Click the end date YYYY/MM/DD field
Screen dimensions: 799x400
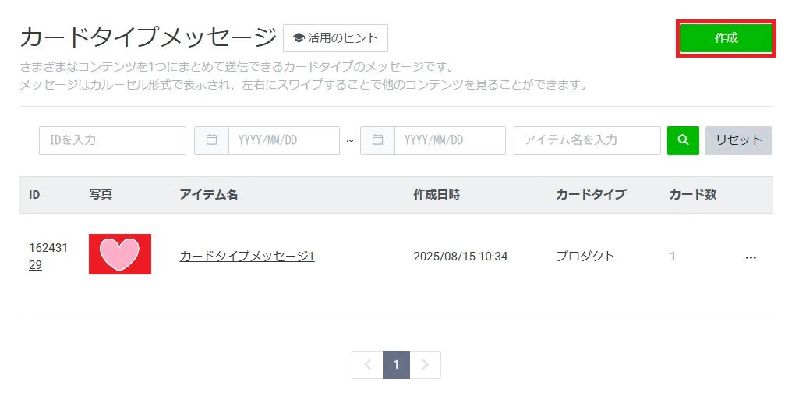tap(450, 140)
